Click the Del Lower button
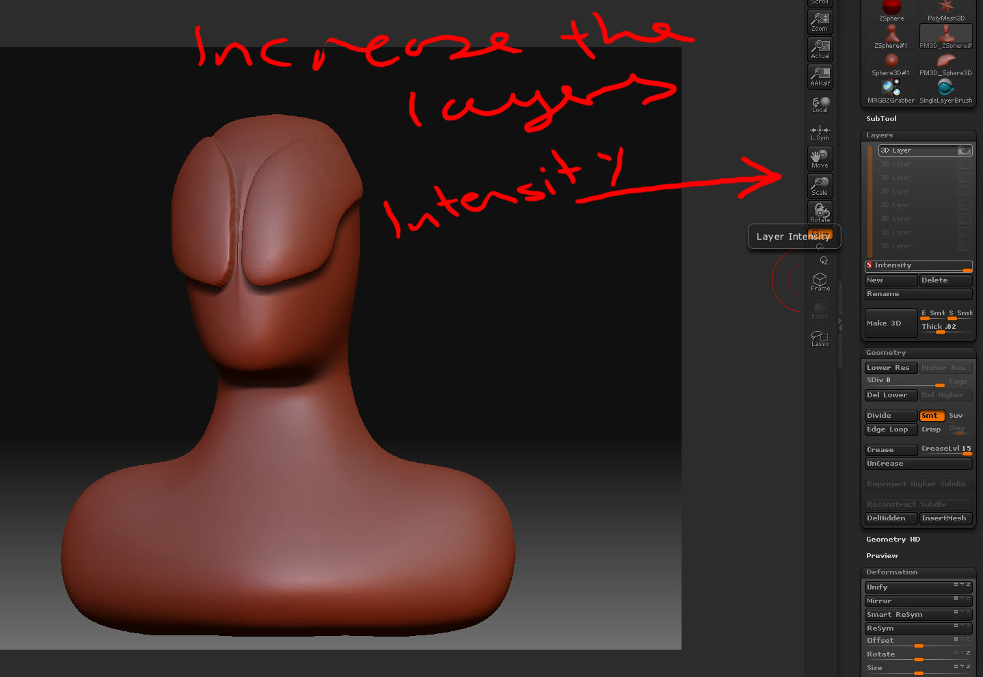This screenshot has height=677, width=983. pos(891,395)
